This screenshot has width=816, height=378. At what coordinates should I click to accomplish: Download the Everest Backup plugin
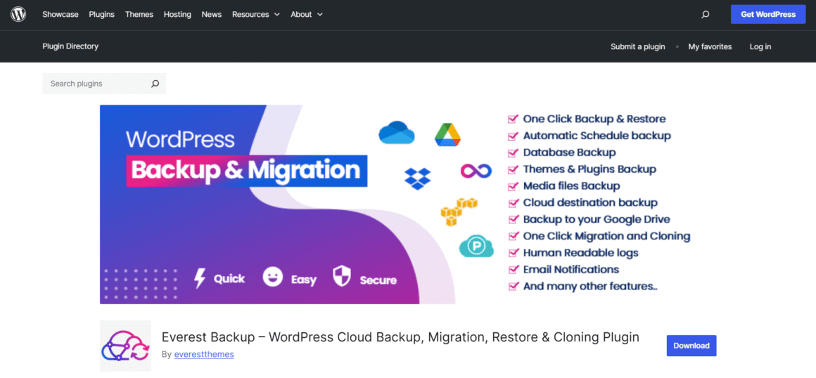point(691,346)
